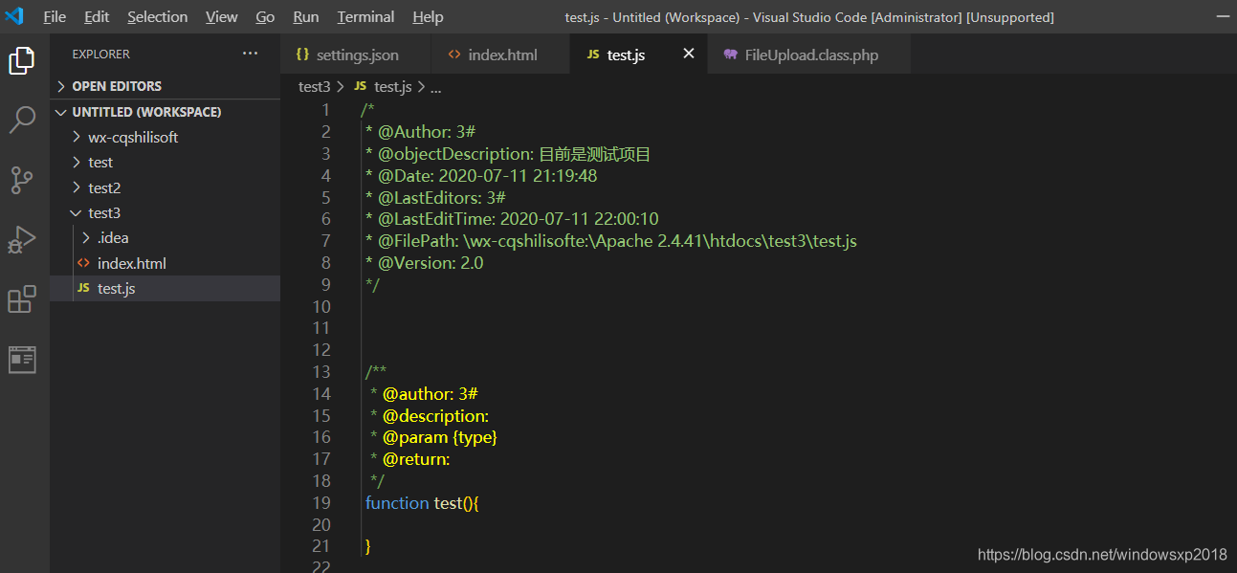
Task: Click the Explorer more actions ellipsis
Action: (251, 55)
